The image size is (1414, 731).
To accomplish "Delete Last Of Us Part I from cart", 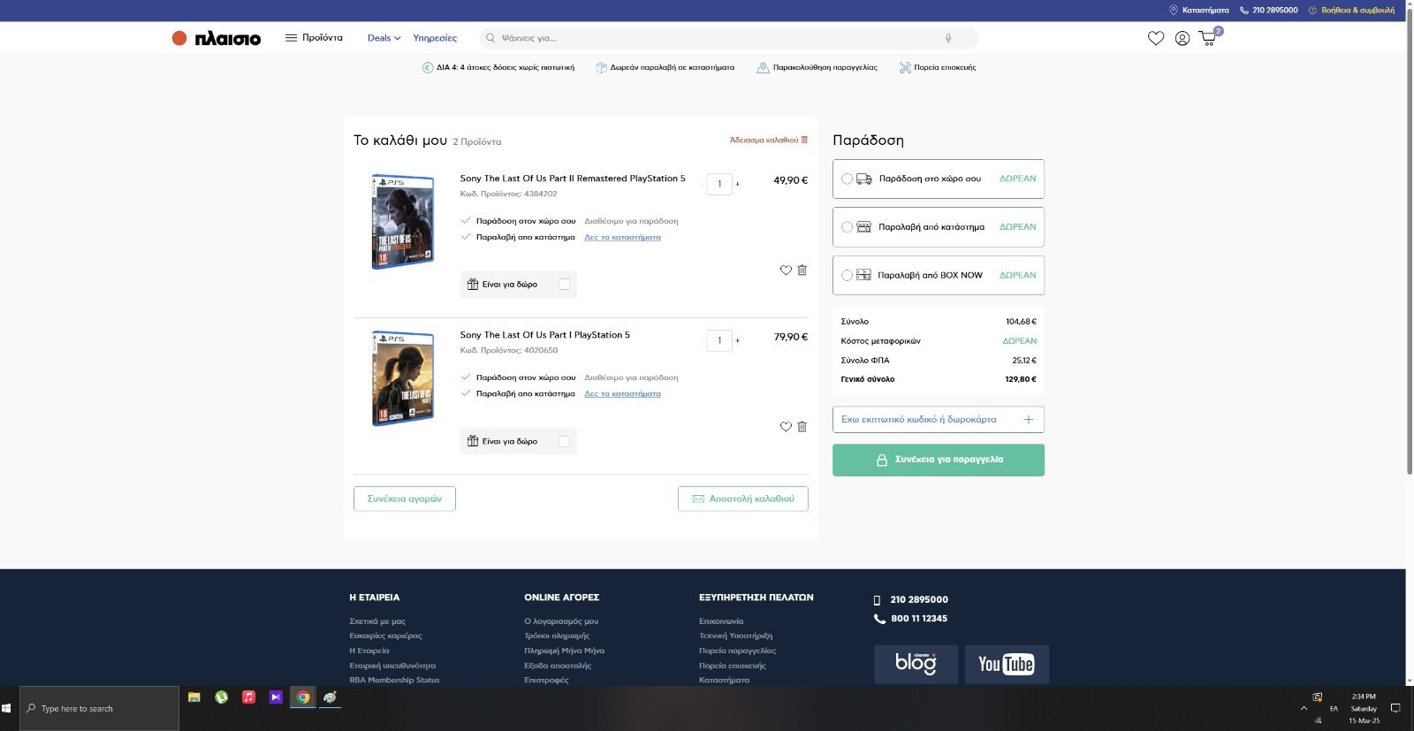I will click(802, 427).
